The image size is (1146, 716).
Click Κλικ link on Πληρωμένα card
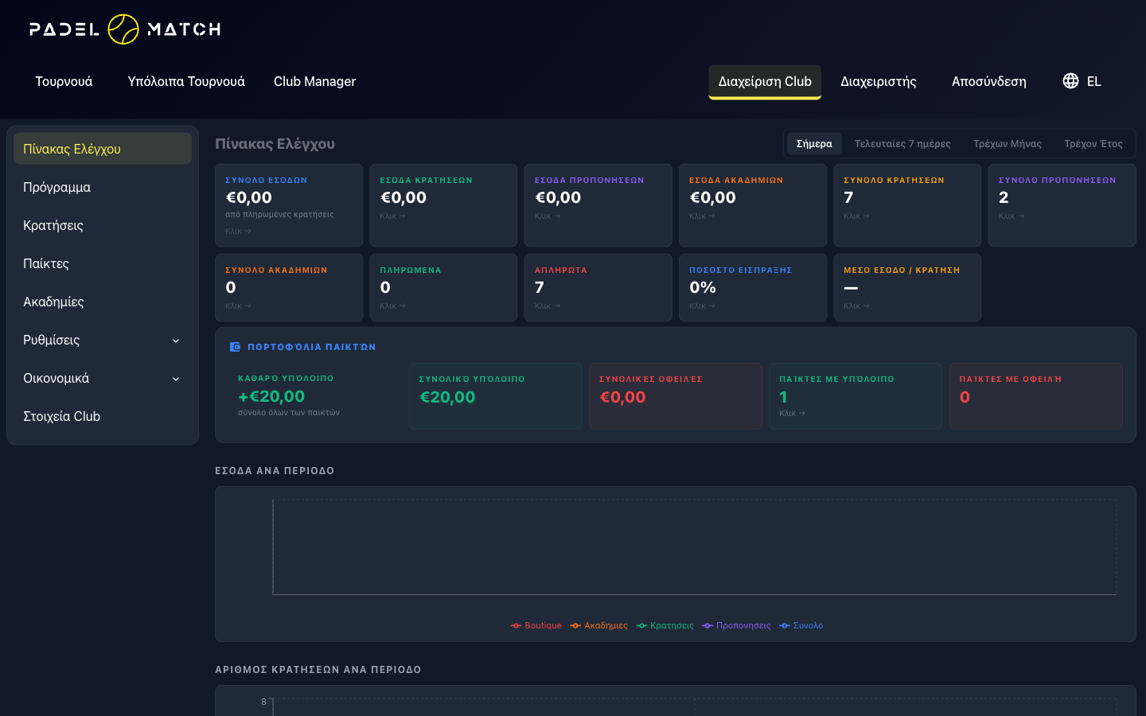[392, 306]
